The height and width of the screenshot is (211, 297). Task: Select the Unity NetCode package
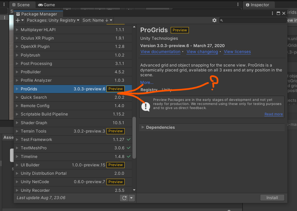(73, 182)
